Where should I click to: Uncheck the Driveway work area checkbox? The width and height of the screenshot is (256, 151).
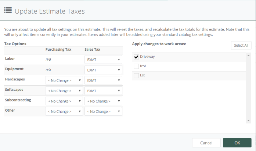coord(136,57)
